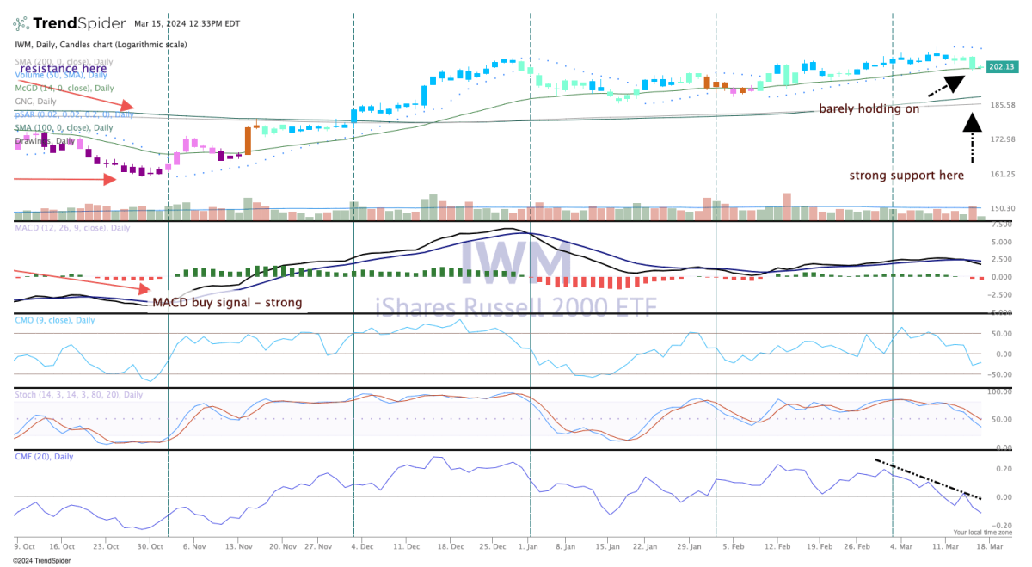The image size is (1032, 567).
Task: Click the 'MACD buy signal - strong' annotation
Action: click(227, 303)
